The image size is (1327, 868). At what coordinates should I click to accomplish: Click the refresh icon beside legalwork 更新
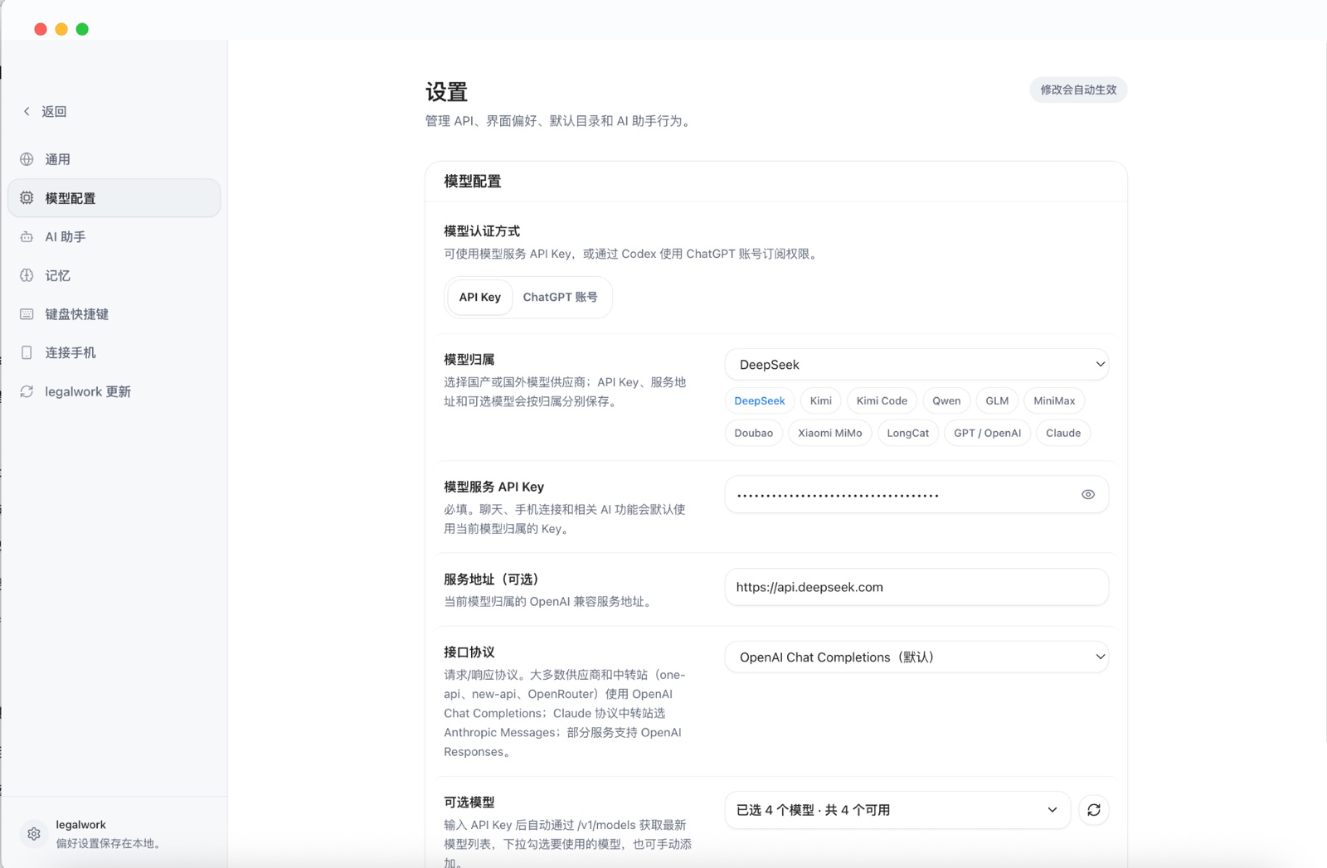(x=27, y=391)
